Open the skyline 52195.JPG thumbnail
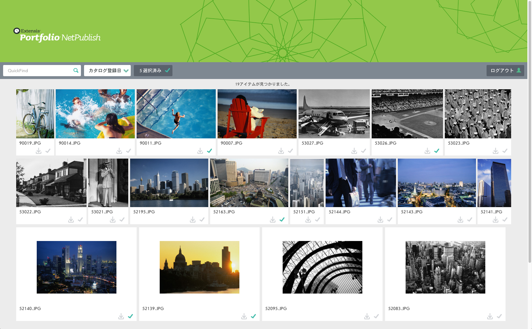Image resolution: width=532 pixels, height=329 pixels. point(169,183)
